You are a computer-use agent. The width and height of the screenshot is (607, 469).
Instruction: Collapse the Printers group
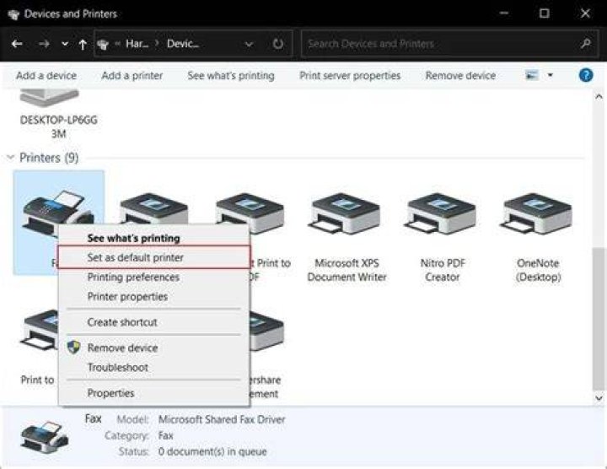click(10, 157)
